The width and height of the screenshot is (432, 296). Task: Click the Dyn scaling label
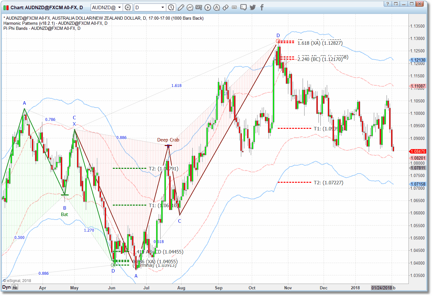click(x=6, y=287)
